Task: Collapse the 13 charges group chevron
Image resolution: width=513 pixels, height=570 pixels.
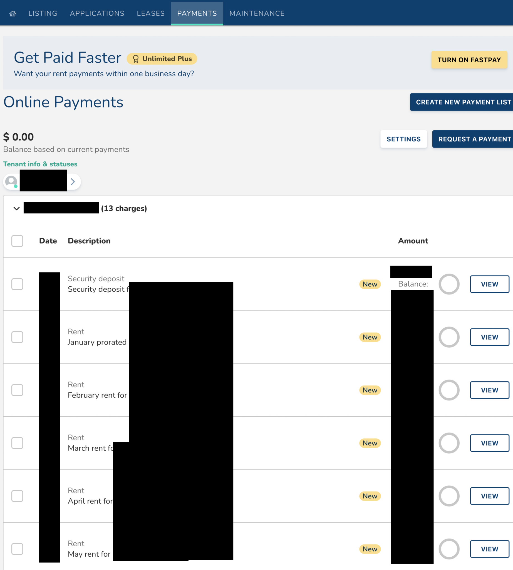Action: coord(17,208)
